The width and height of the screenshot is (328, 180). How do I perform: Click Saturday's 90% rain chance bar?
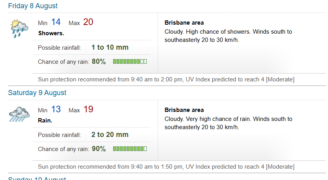(x=130, y=149)
